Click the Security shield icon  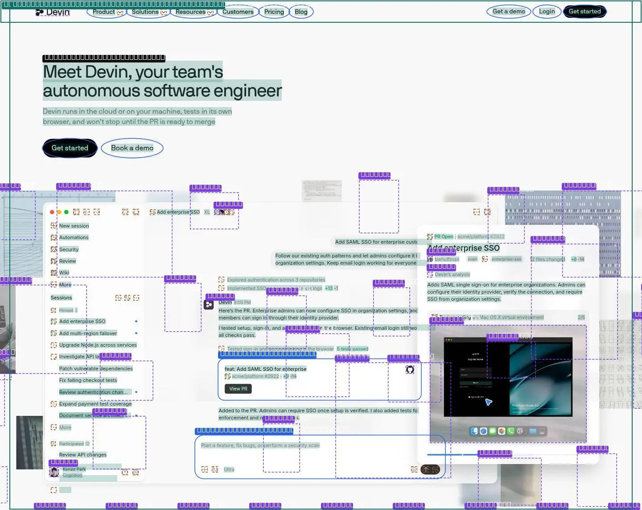(x=54, y=249)
